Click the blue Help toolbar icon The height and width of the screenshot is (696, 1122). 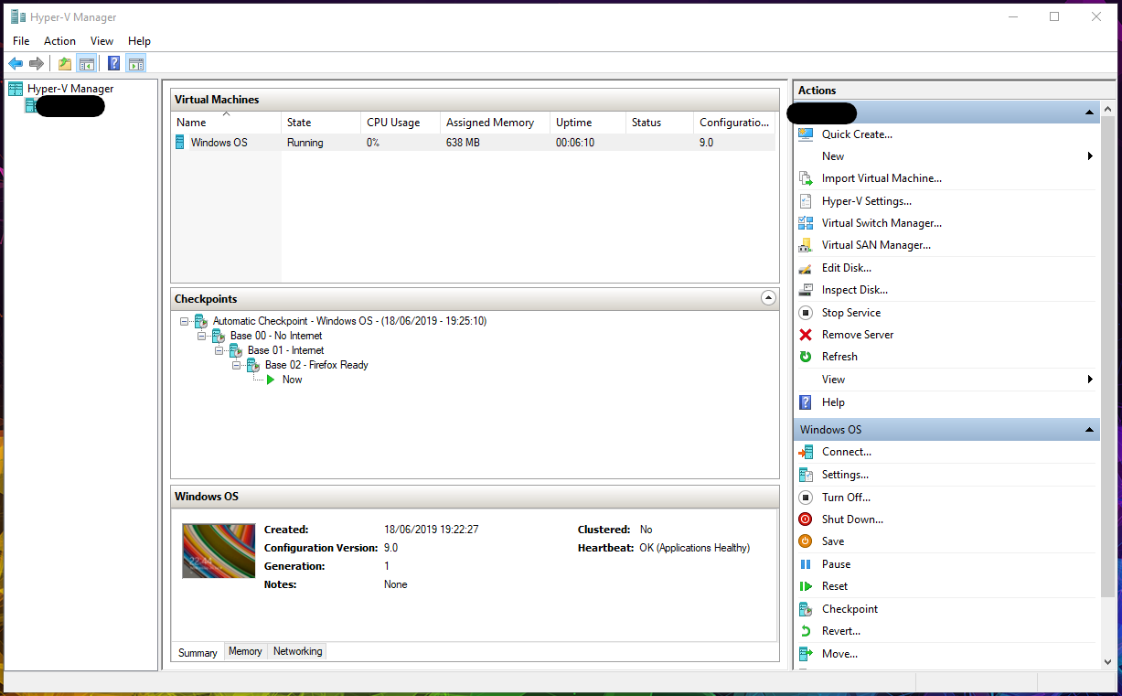[114, 64]
